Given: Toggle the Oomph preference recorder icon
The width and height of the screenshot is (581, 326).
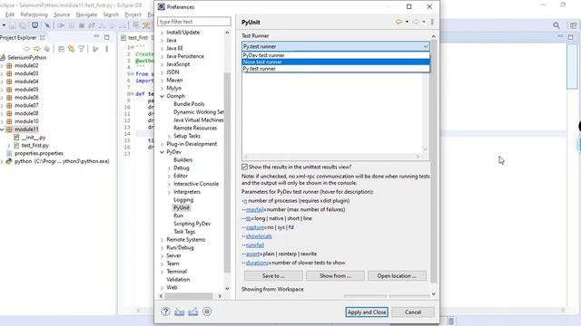Looking at the screenshot, I should pyautogui.click(x=207, y=312).
